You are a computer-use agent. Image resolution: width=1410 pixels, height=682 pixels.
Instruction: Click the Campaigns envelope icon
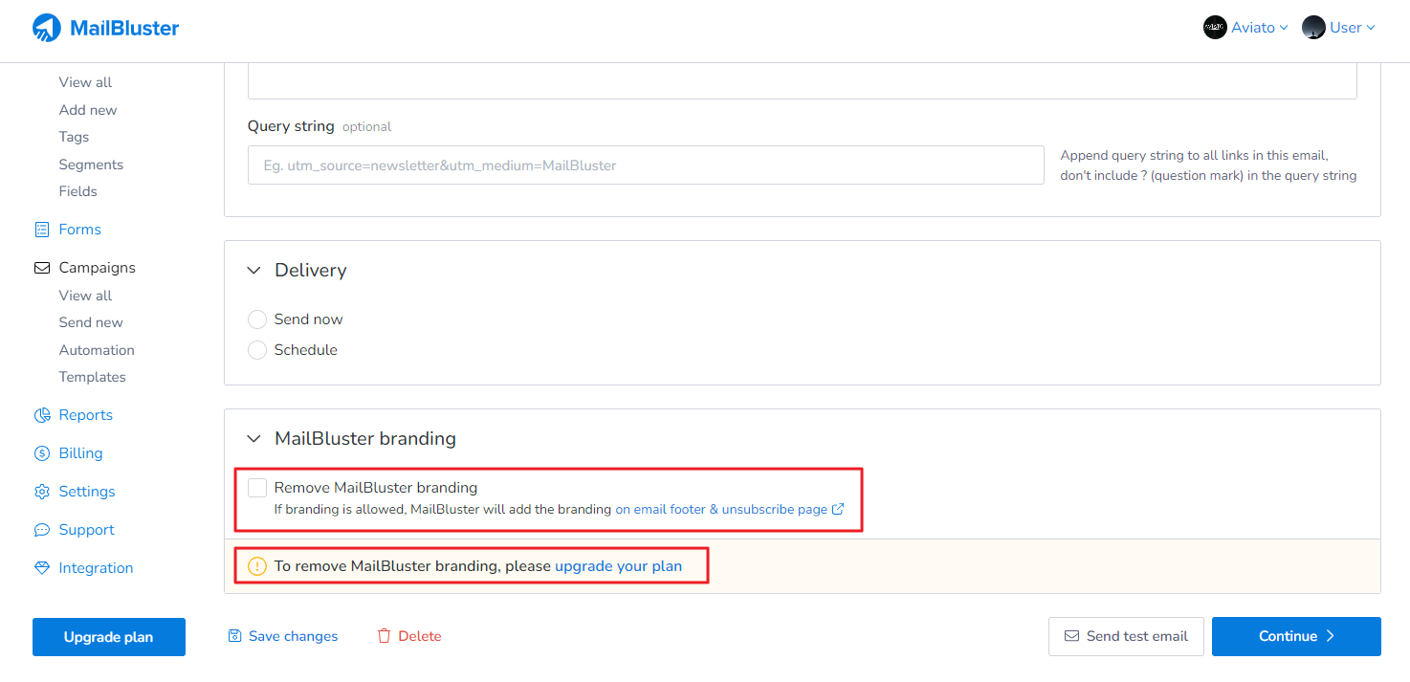click(42, 268)
